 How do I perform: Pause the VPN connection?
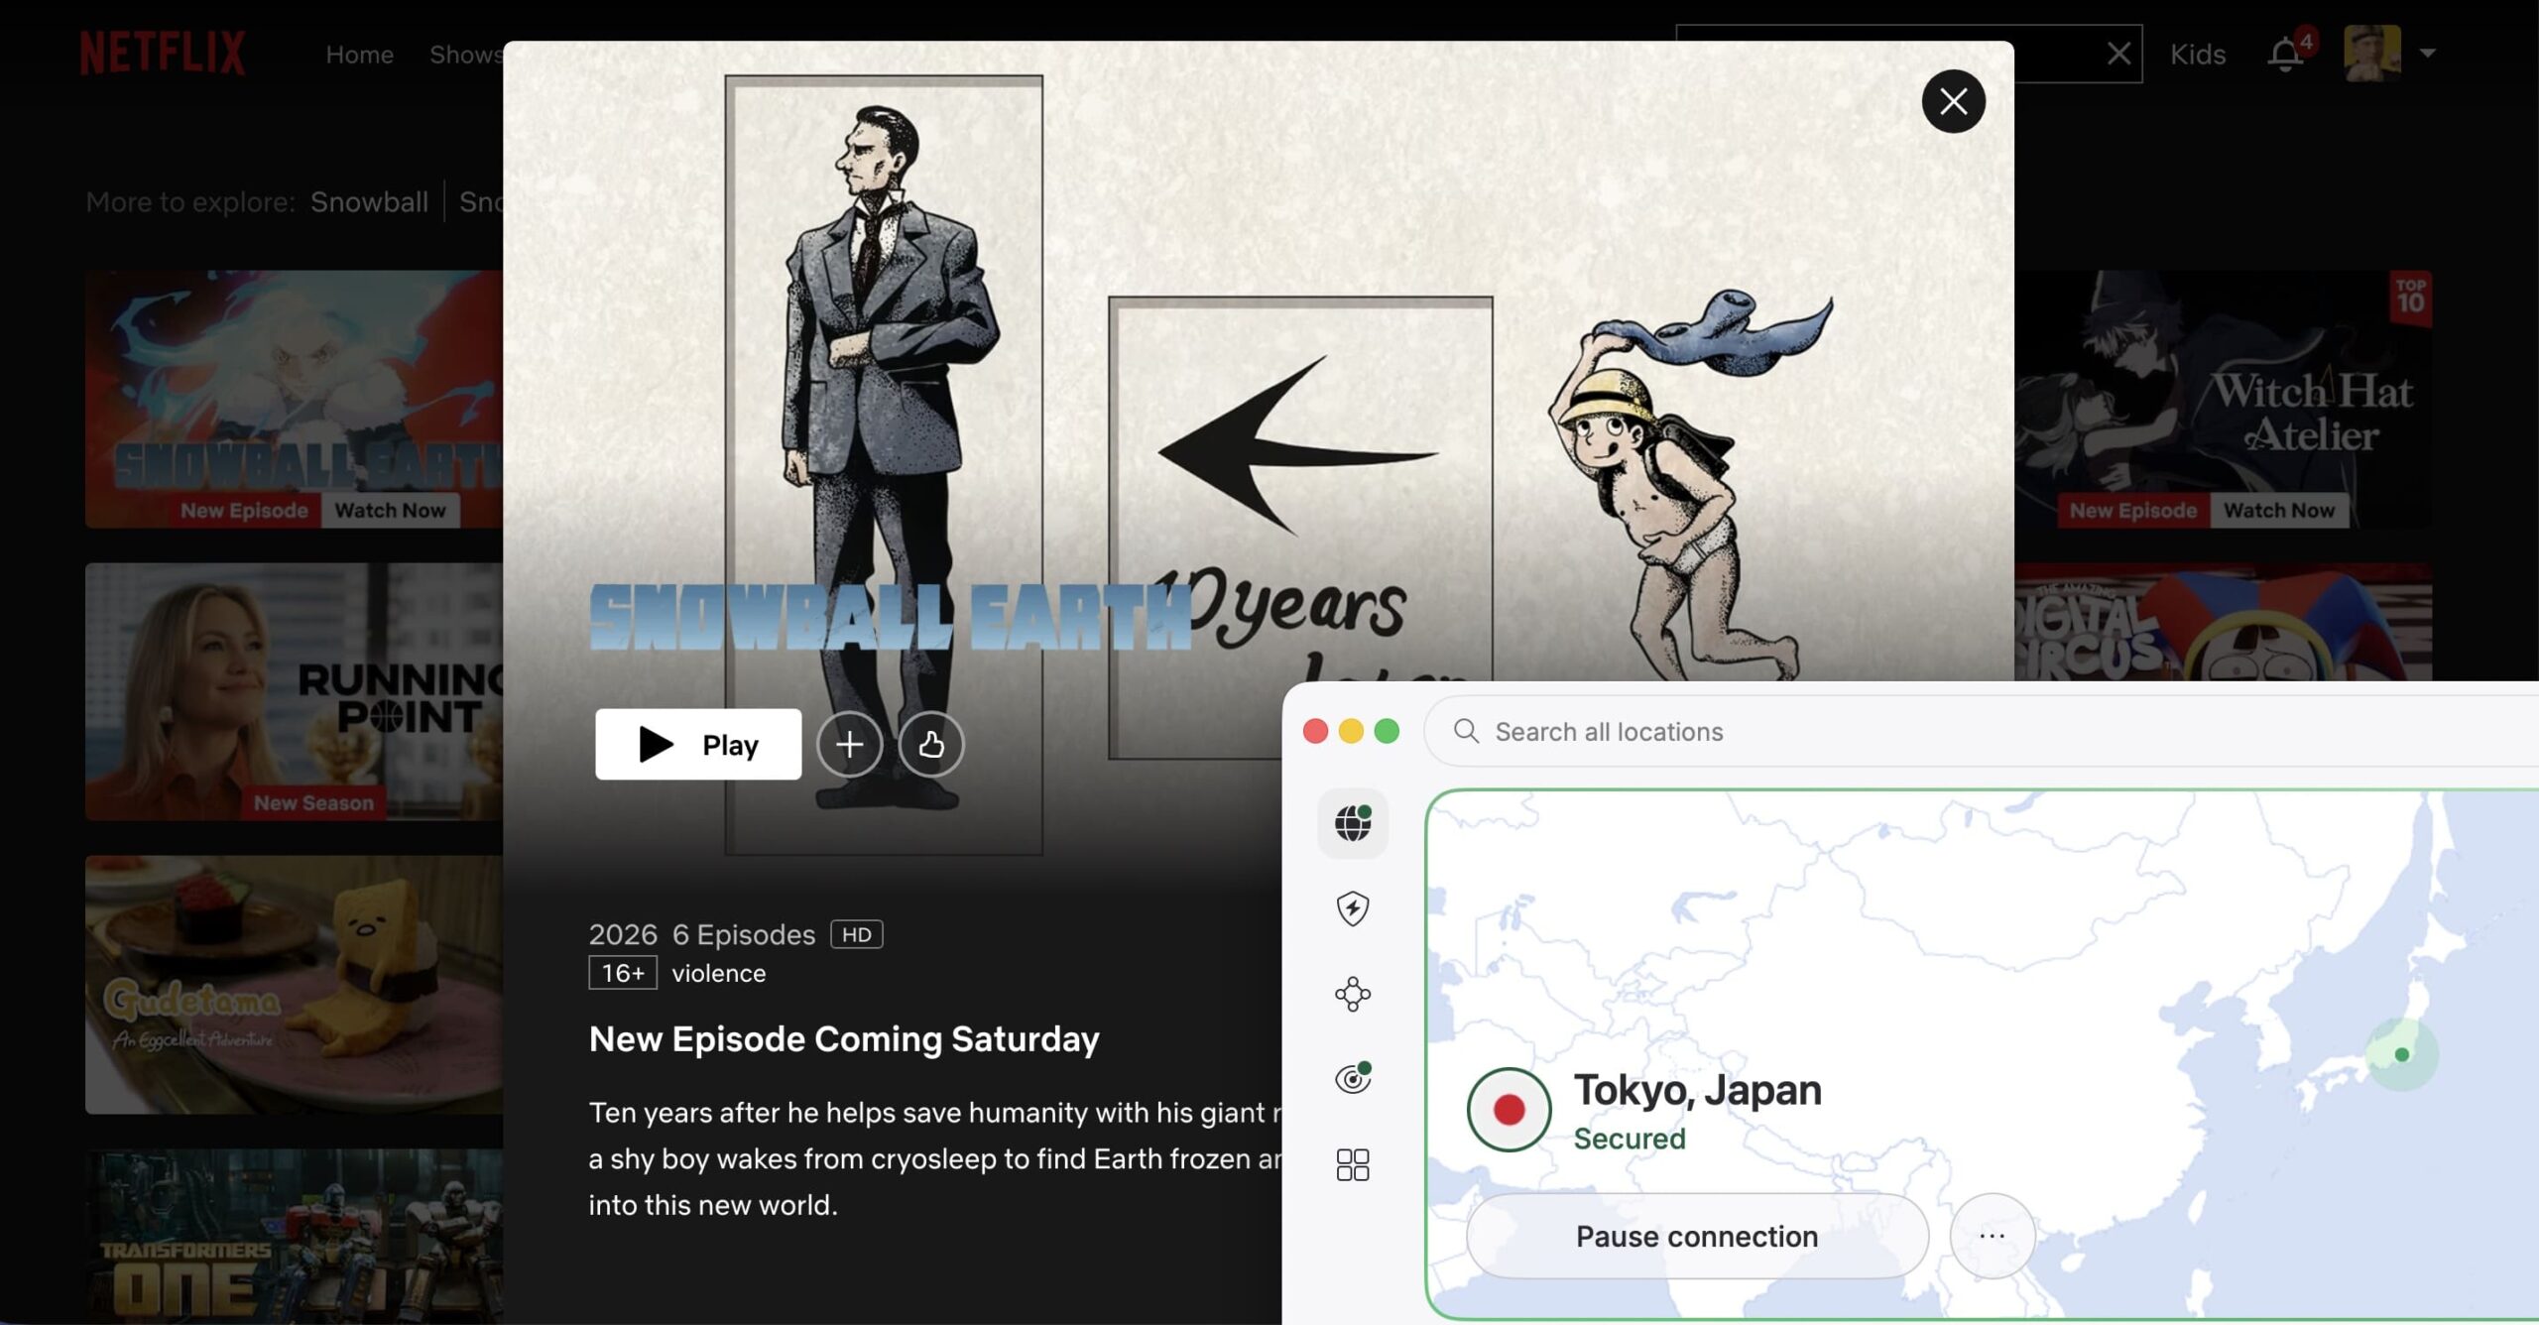pyautogui.click(x=1697, y=1236)
